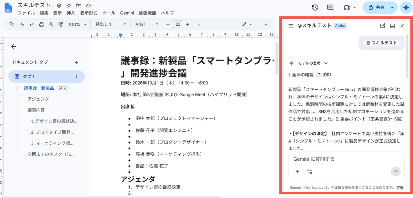Viewport: 413px width, 198px height.
Task: Open the Google Docs home icon
Action: 8,8
